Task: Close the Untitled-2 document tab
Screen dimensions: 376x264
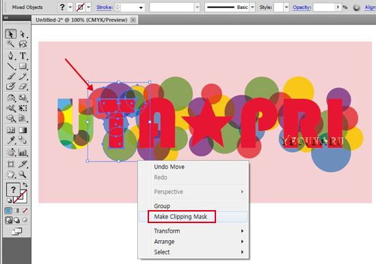Action: pos(133,20)
